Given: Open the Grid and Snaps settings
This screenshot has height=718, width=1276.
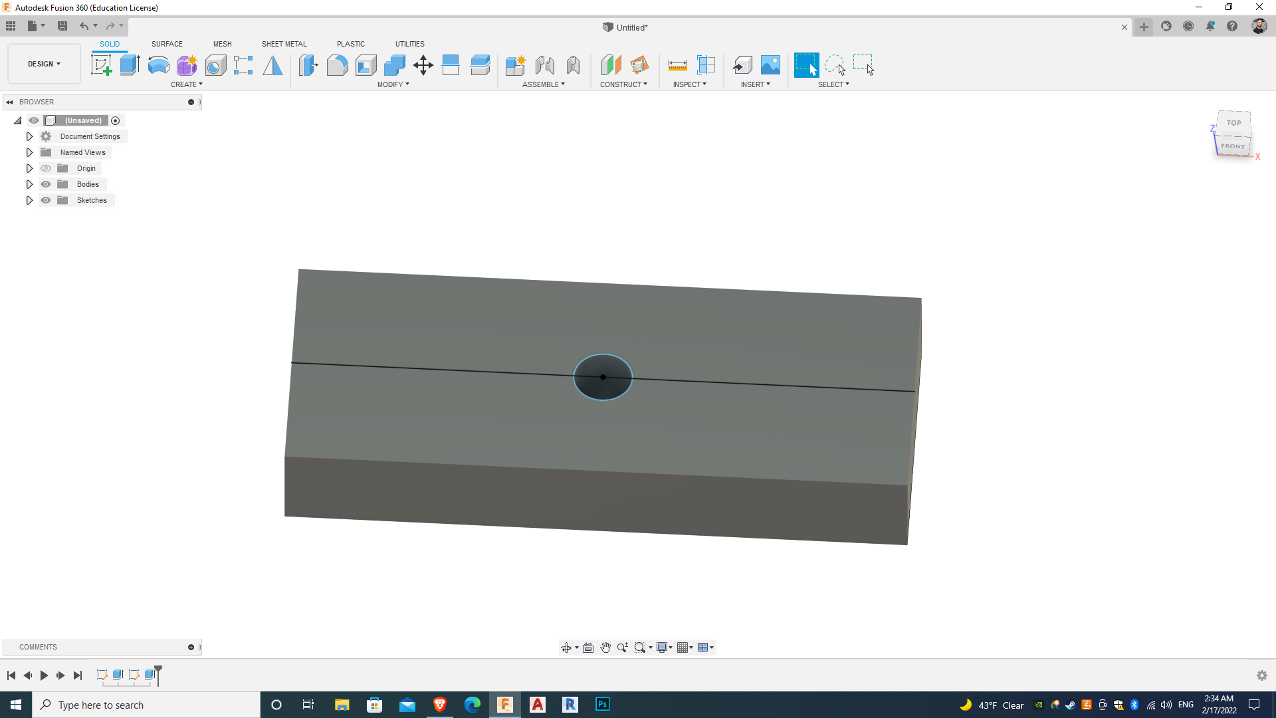Looking at the screenshot, I should pyautogui.click(x=685, y=648).
